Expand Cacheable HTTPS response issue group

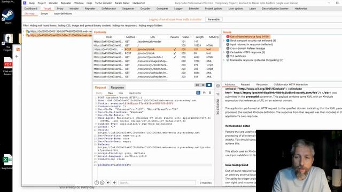(x=224, y=52)
